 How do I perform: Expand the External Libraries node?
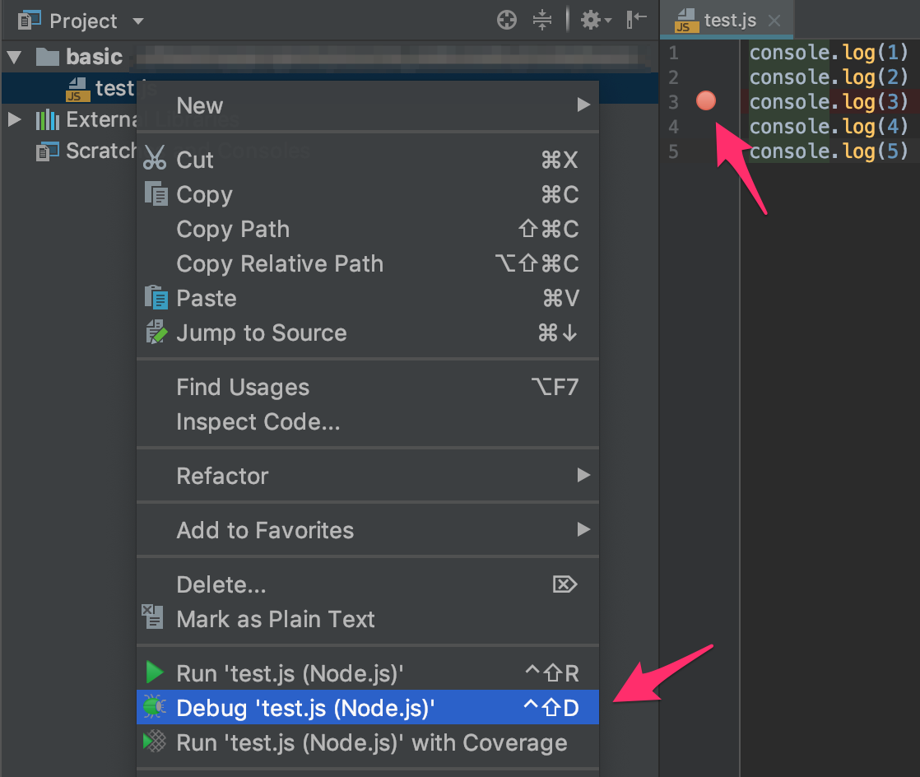click(14, 120)
